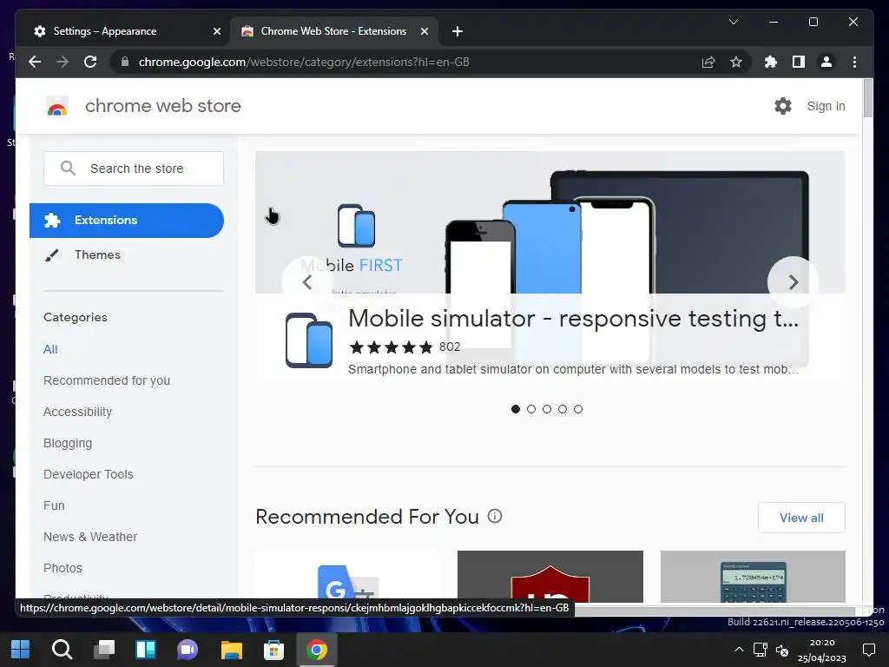889x667 pixels.
Task: Select the fifth carousel dot
Action: pos(577,409)
